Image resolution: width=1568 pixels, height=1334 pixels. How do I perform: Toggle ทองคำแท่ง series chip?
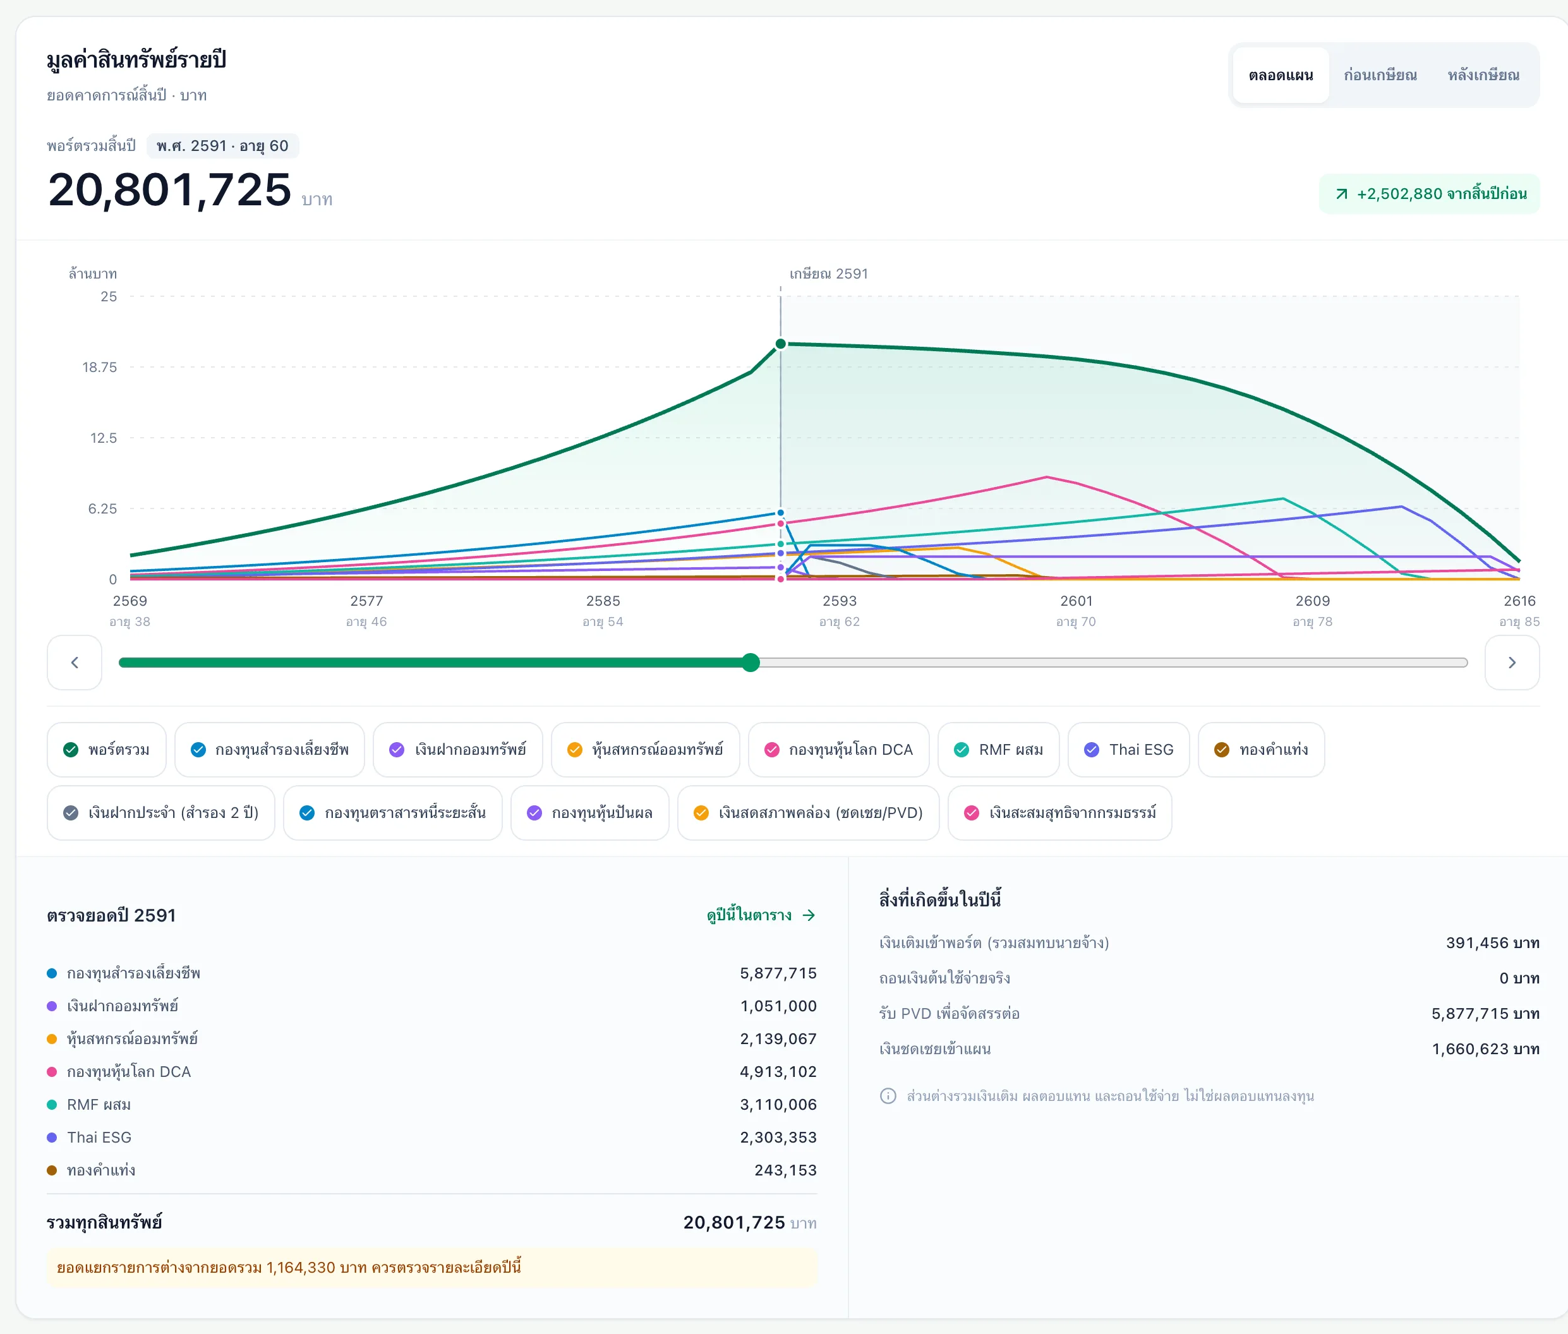[x=1262, y=750]
